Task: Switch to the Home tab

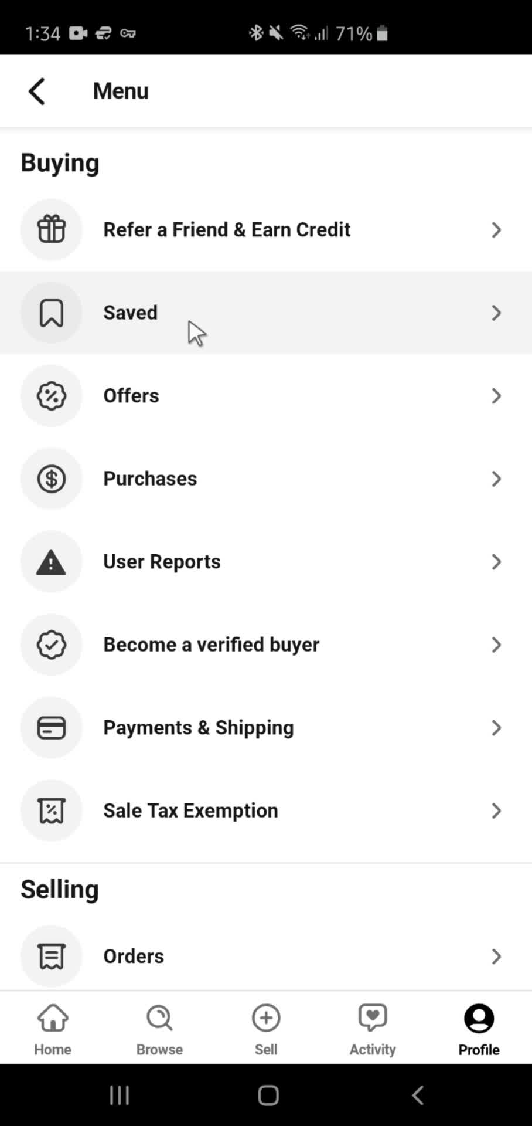Action: (x=53, y=1029)
